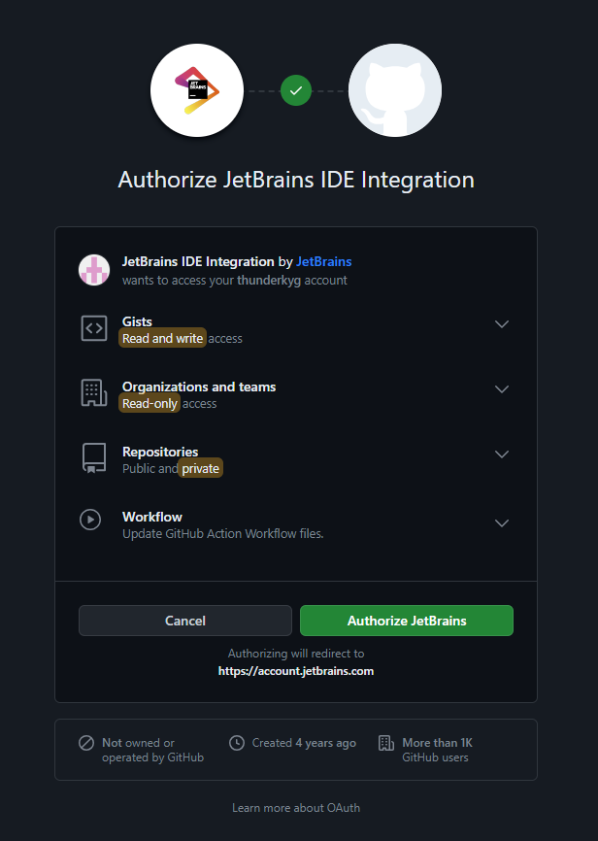
Task: Click the pink JetBrains avatar icon
Action: [94, 270]
